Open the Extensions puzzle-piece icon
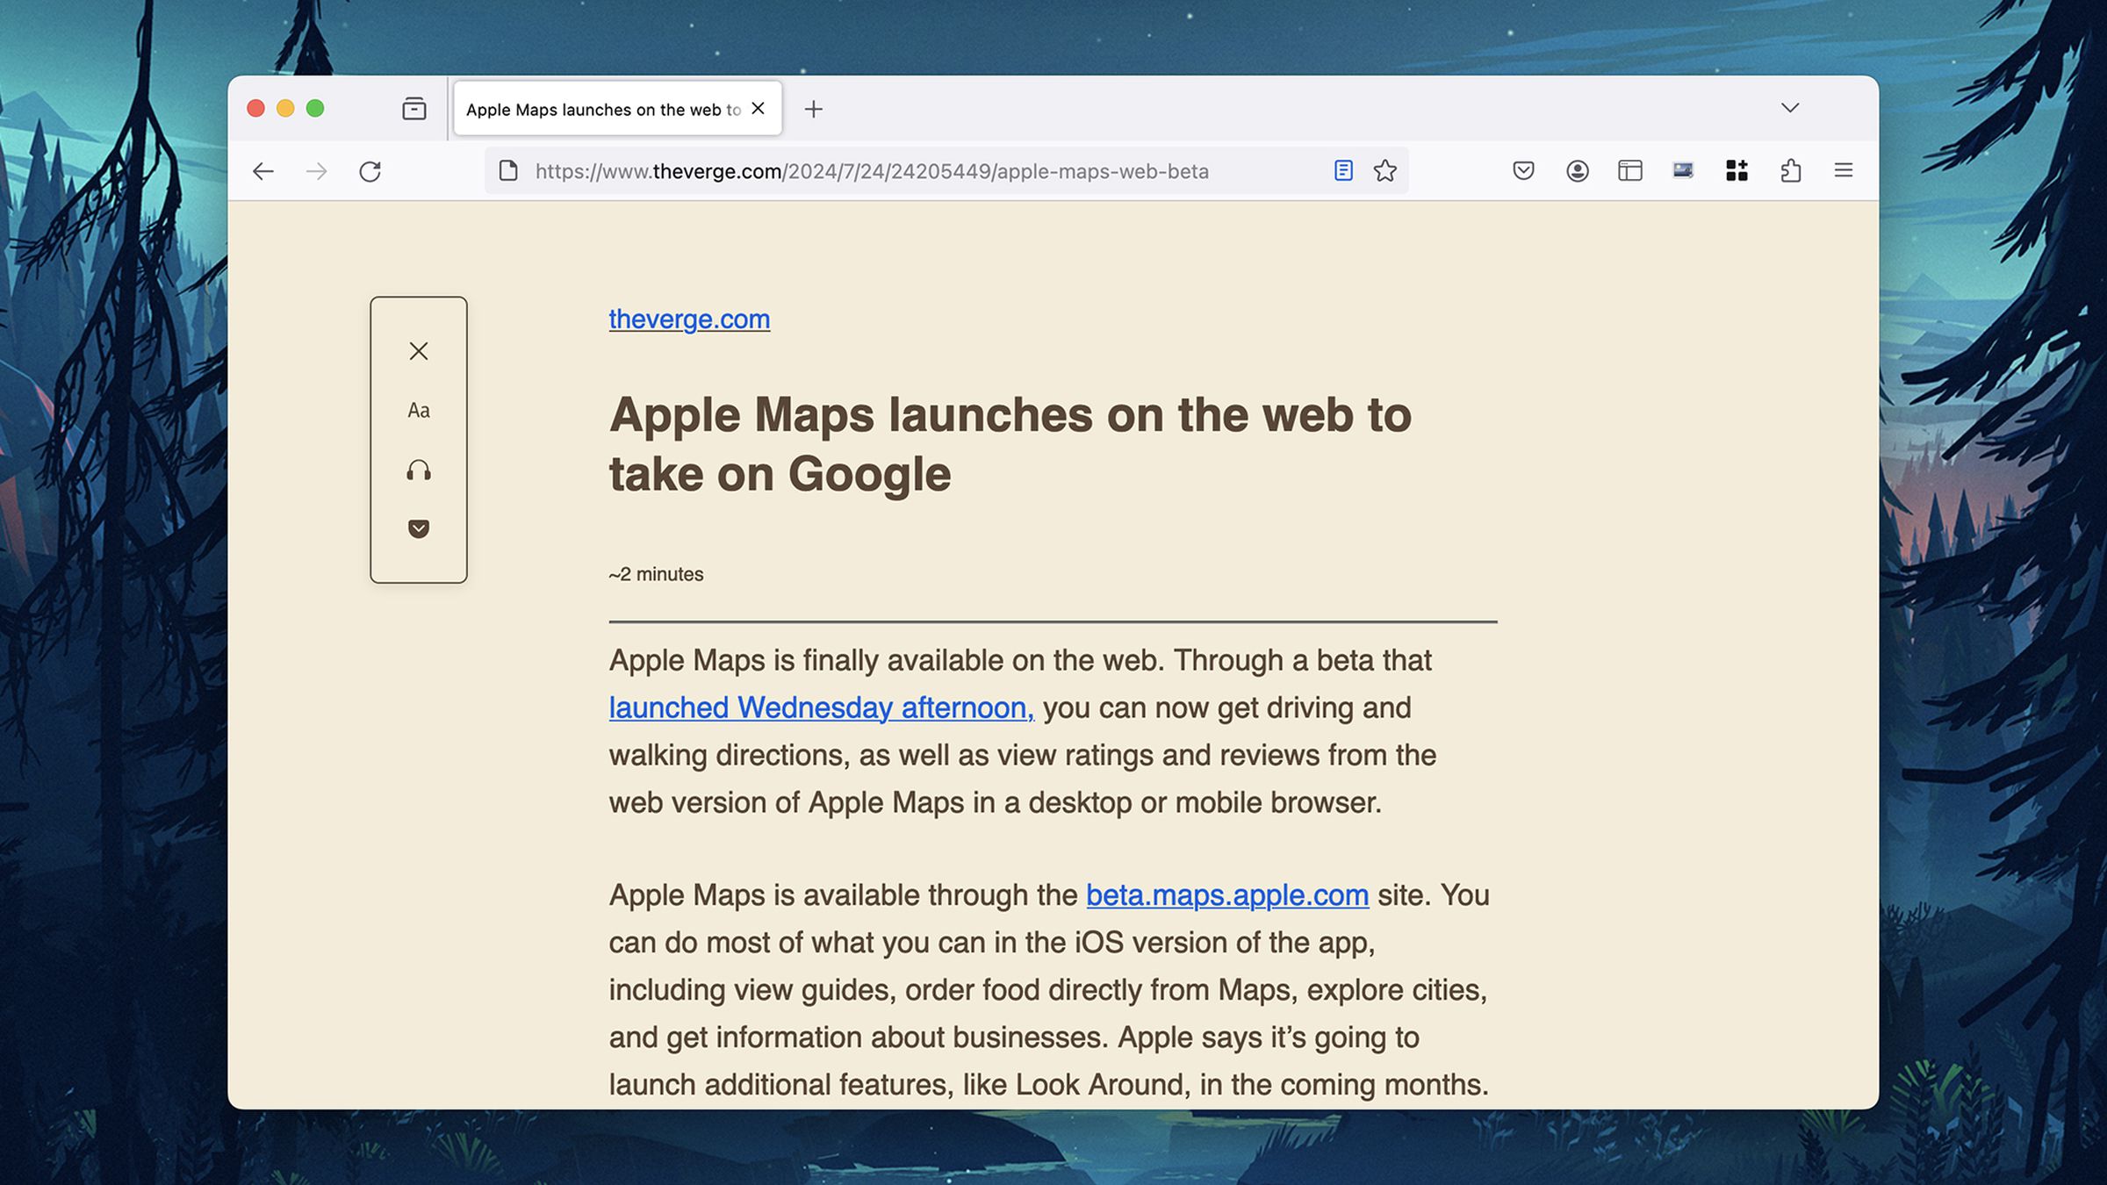This screenshot has height=1185, width=2107. tap(1789, 170)
